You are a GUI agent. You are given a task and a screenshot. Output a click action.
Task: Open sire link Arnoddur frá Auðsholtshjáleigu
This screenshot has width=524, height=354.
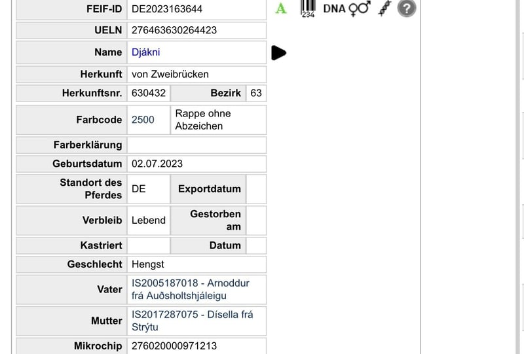pos(190,289)
